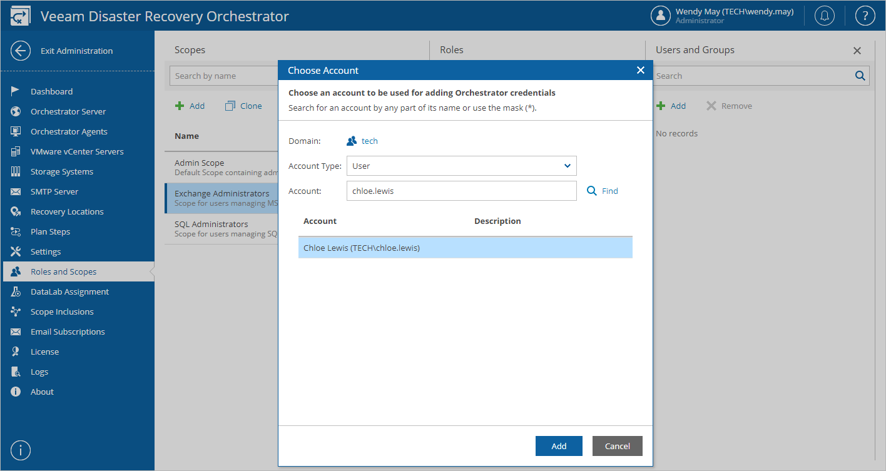Click the magnifier icon in Users search
This screenshot has height=471, width=886.
[x=860, y=76]
